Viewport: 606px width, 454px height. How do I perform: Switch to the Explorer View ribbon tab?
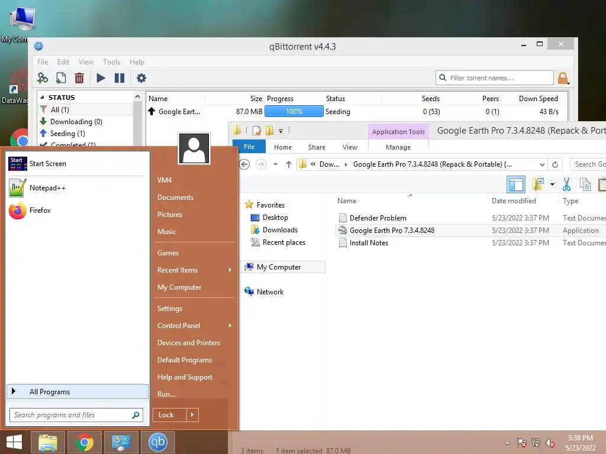point(350,147)
